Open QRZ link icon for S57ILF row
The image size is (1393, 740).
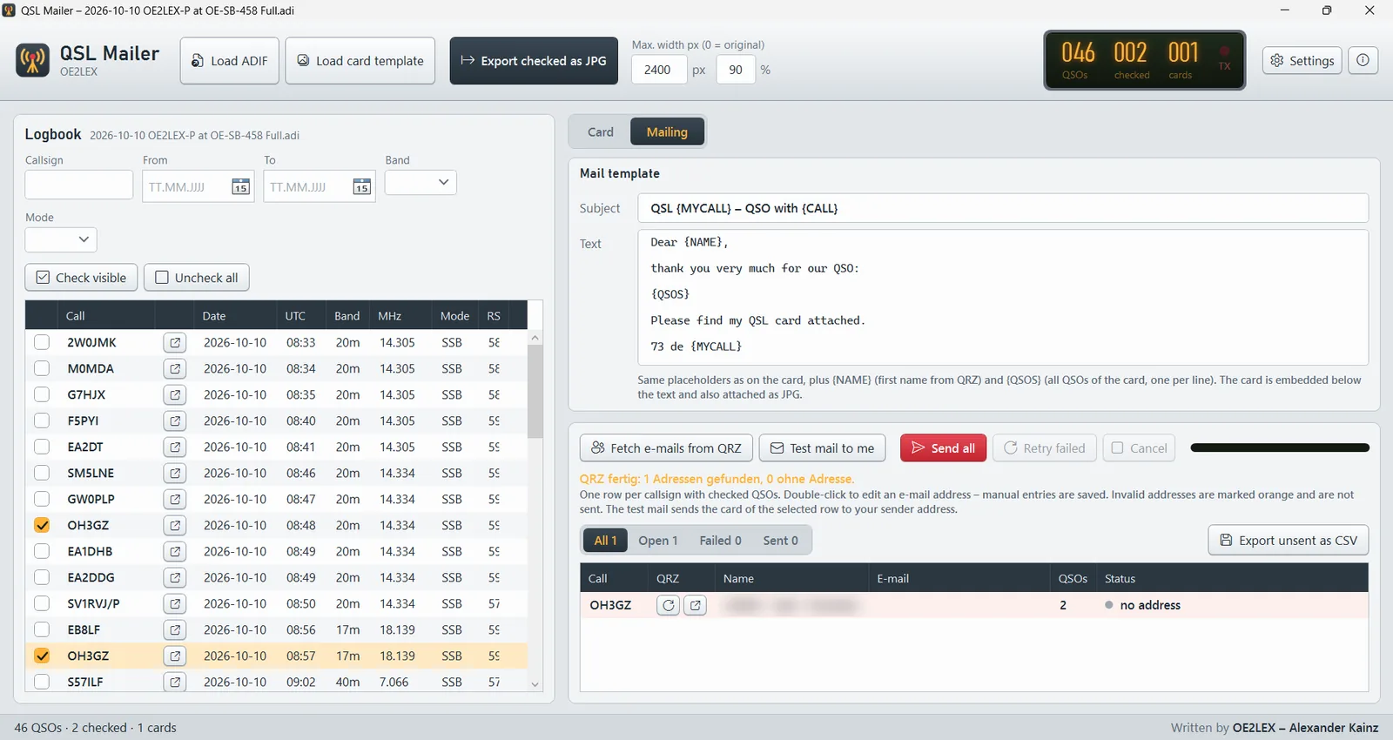175,683
